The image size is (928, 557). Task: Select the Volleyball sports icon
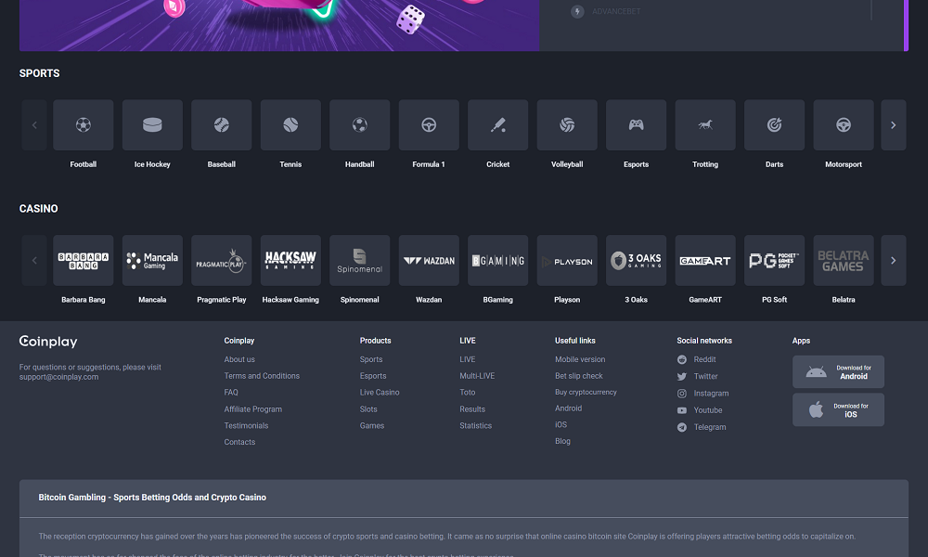point(567,125)
